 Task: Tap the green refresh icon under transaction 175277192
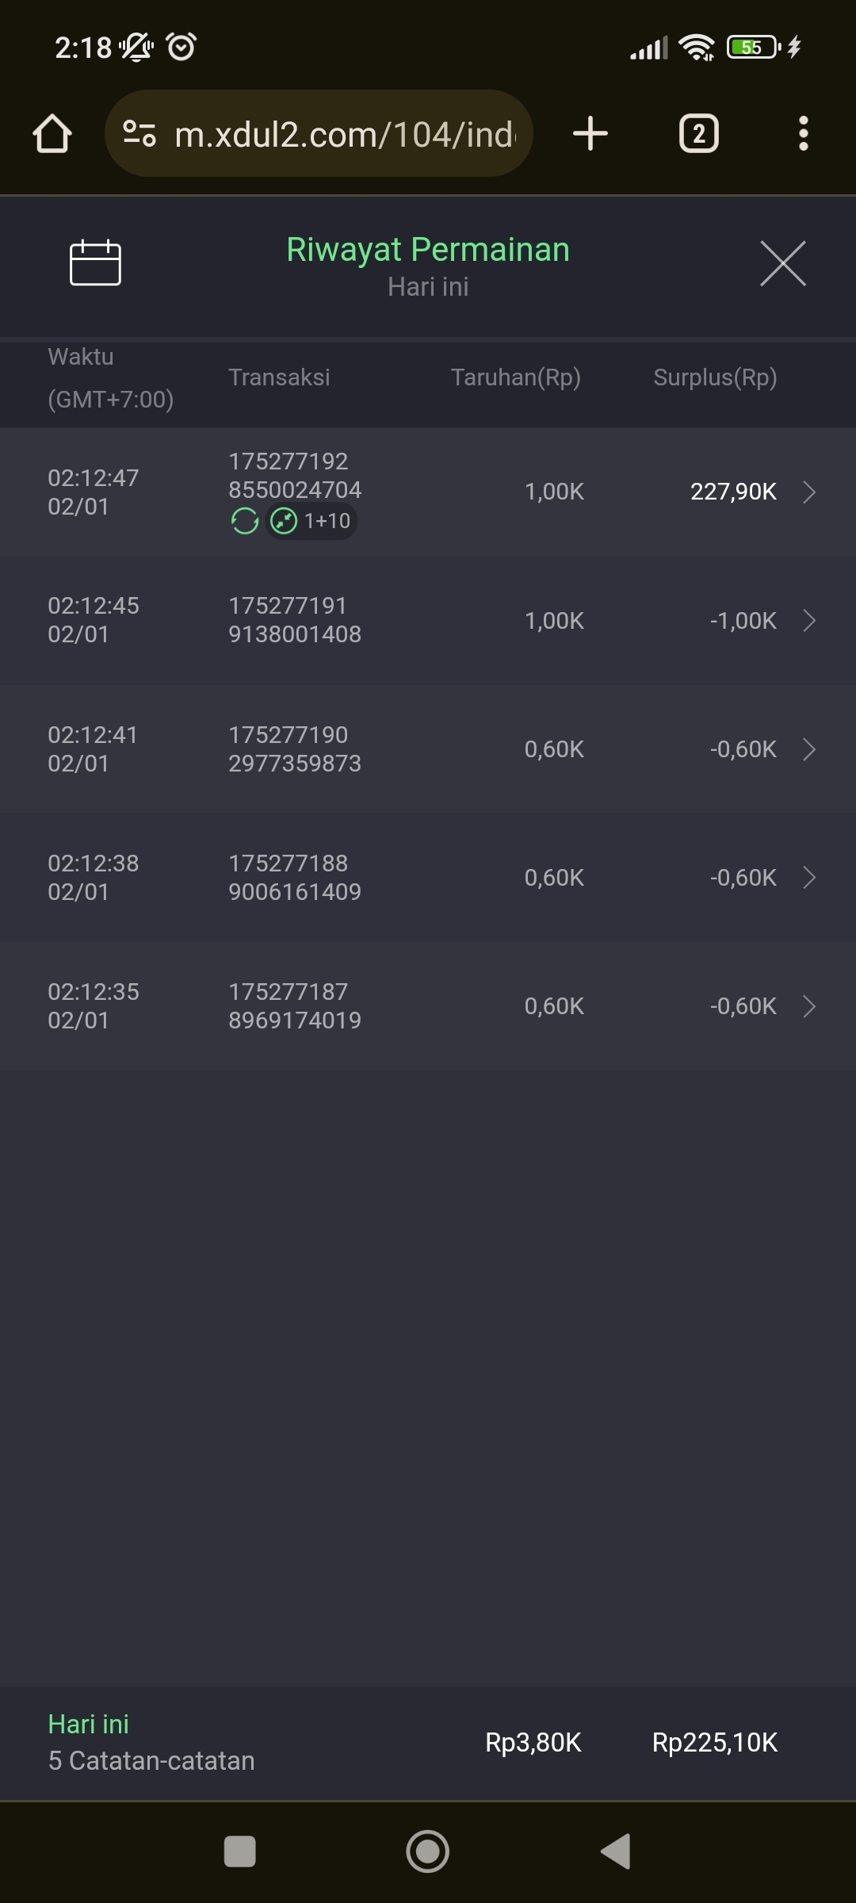click(245, 521)
